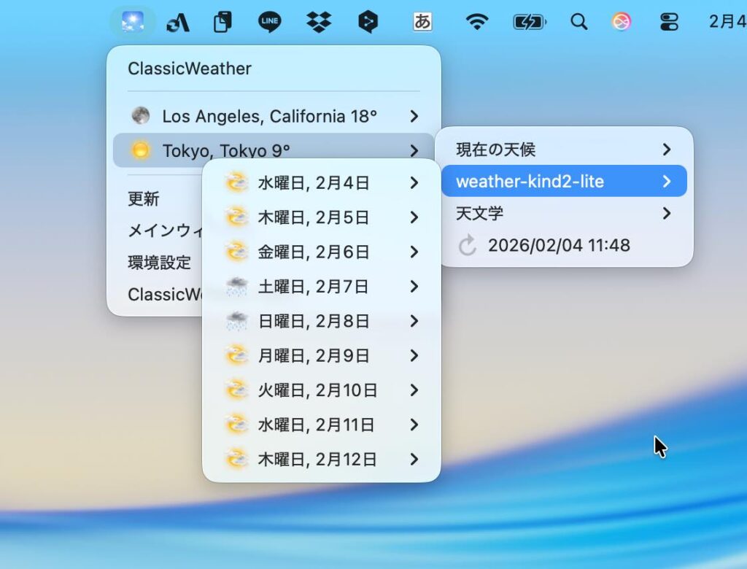Click the Spotlight search magnifier icon

(x=578, y=22)
